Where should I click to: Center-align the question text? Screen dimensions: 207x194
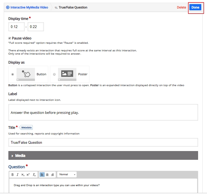[x=47, y=174]
